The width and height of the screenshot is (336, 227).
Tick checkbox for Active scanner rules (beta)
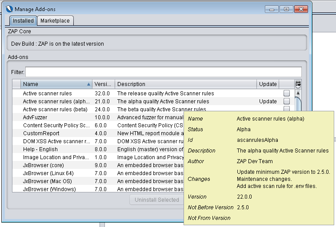(x=287, y=109)
